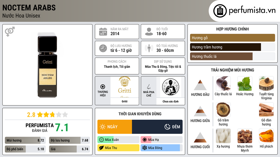Click the TRẢI NGHIỆM MÙI HƯƠNG heading
The width and height of the screenshot is (280, 157).
pyautogui.click(x=232, y=70)
